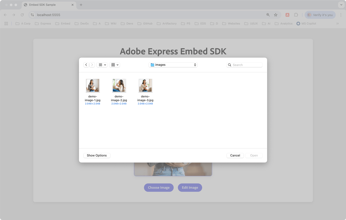Click the Adobe extension icon in toolbar

(x=287, y=15)
